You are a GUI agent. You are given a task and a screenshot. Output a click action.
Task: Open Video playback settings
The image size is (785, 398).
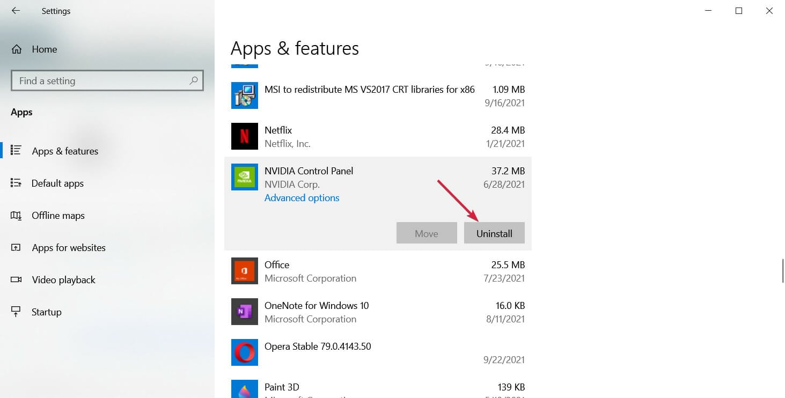63,279
